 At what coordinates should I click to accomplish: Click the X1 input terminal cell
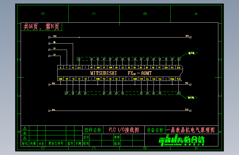click(x=123, y=67)
